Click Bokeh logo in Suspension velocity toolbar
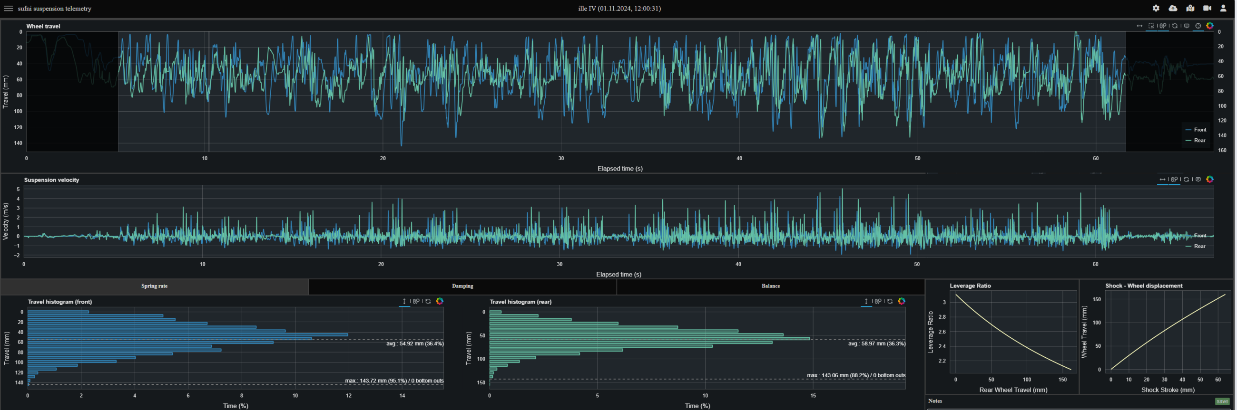This screenshot has width=1237, height=410. [x=1210, y=179]
